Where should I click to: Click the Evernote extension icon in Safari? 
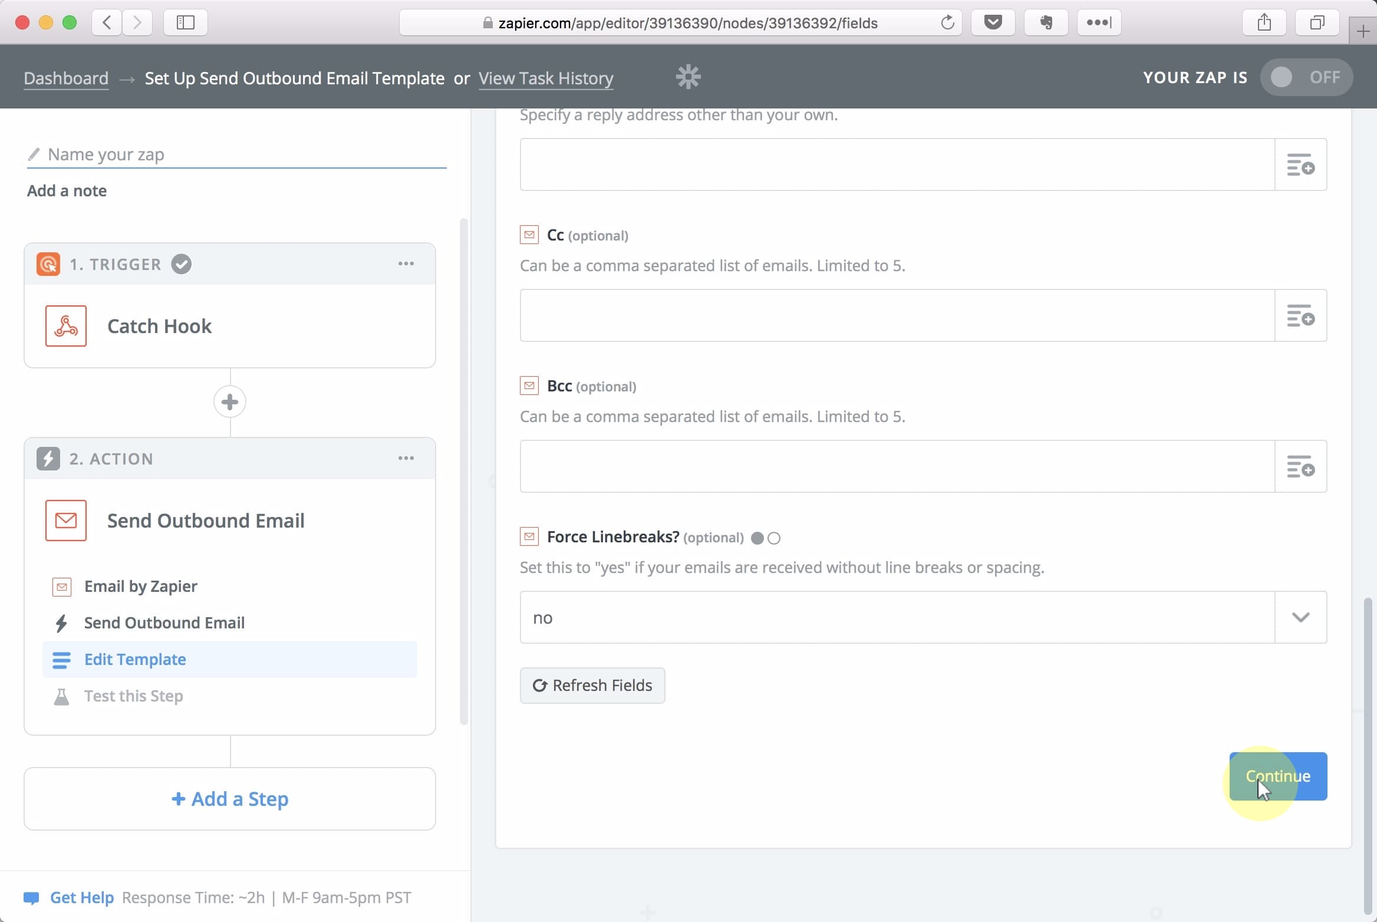1046,23
